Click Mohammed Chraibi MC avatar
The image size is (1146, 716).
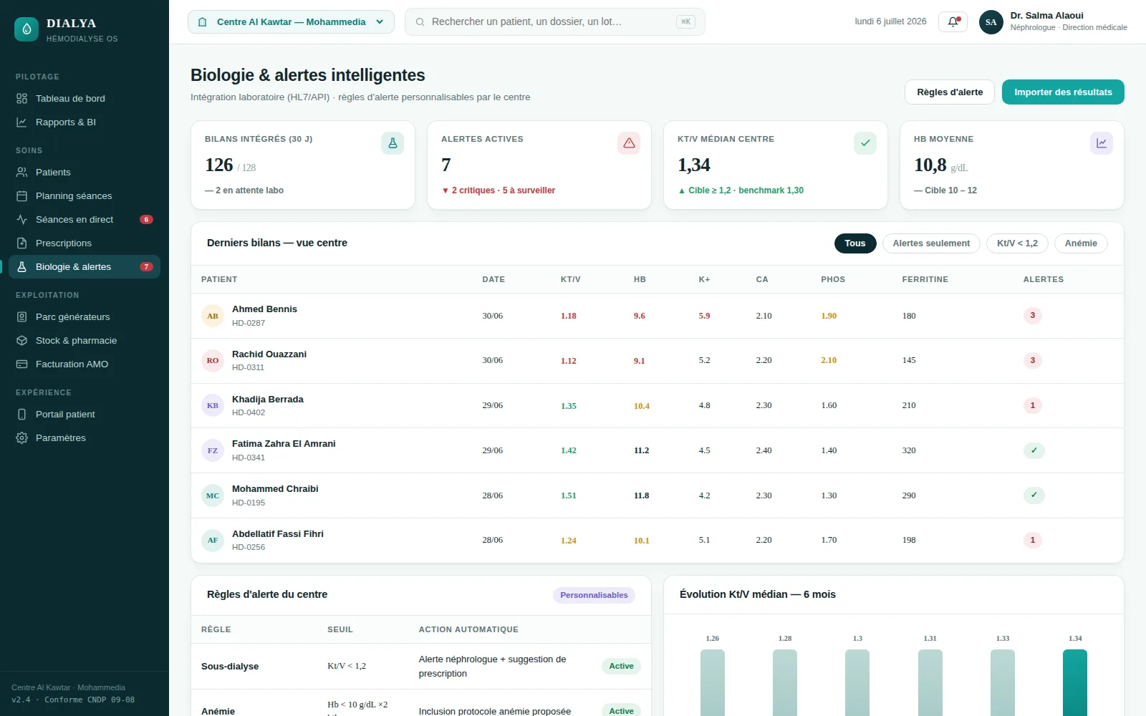pos(213,495)
